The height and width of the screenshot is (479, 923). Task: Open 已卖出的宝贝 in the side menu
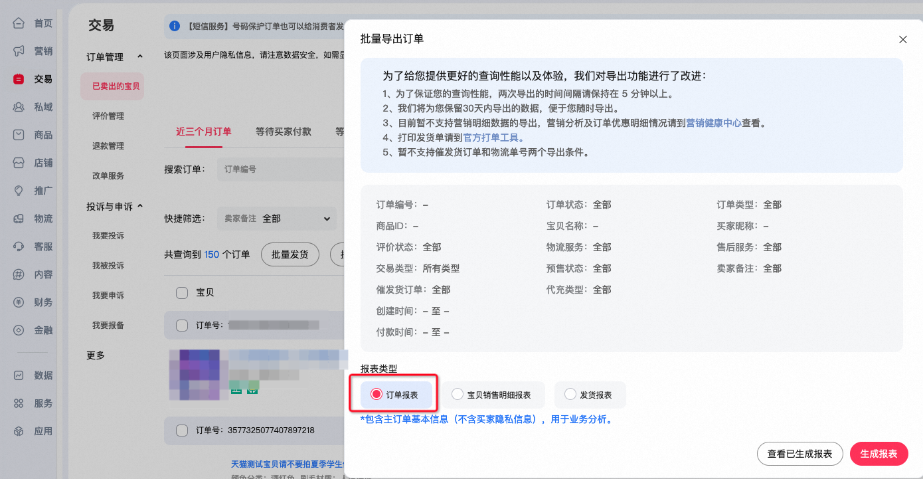(112, 86)
